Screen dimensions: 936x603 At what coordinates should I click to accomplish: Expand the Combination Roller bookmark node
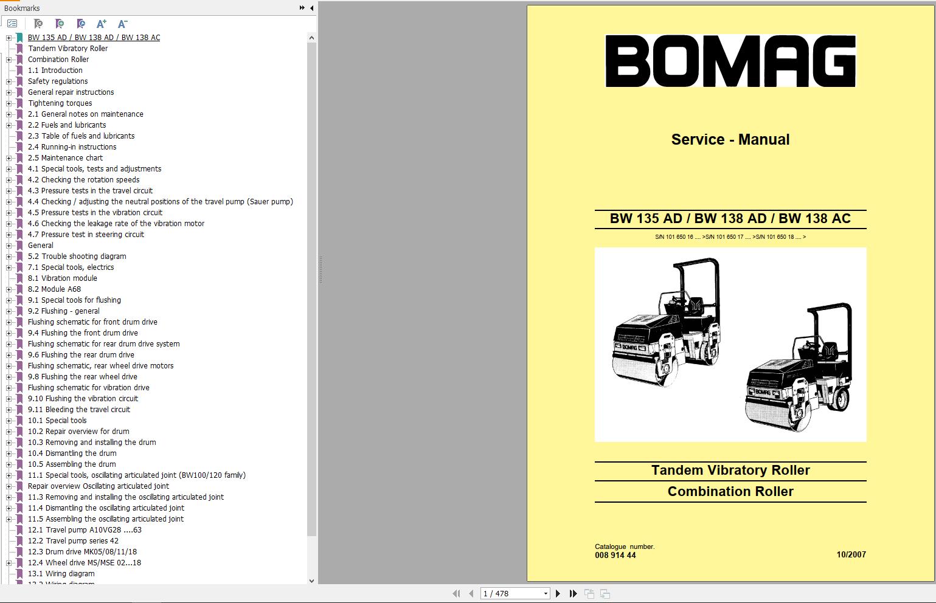9,60
